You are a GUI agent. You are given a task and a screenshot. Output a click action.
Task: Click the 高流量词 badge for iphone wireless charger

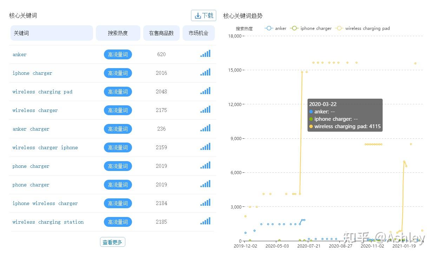[x=118, y=203]
